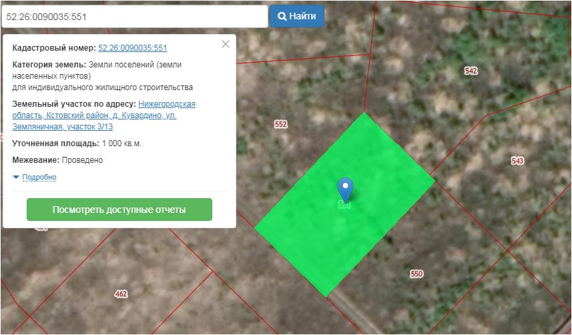
Task: Select parcel 550 on the map
Action: (416, 274)
